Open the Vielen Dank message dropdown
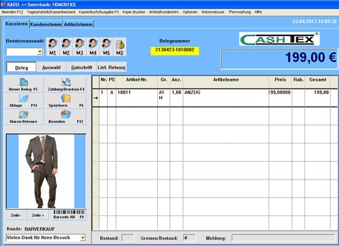 83,238
